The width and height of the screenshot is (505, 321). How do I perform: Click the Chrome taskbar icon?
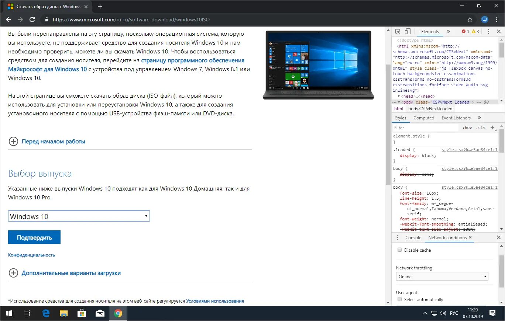[118, 313]
